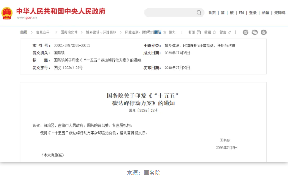Set font size to 大

click(165, 32)
